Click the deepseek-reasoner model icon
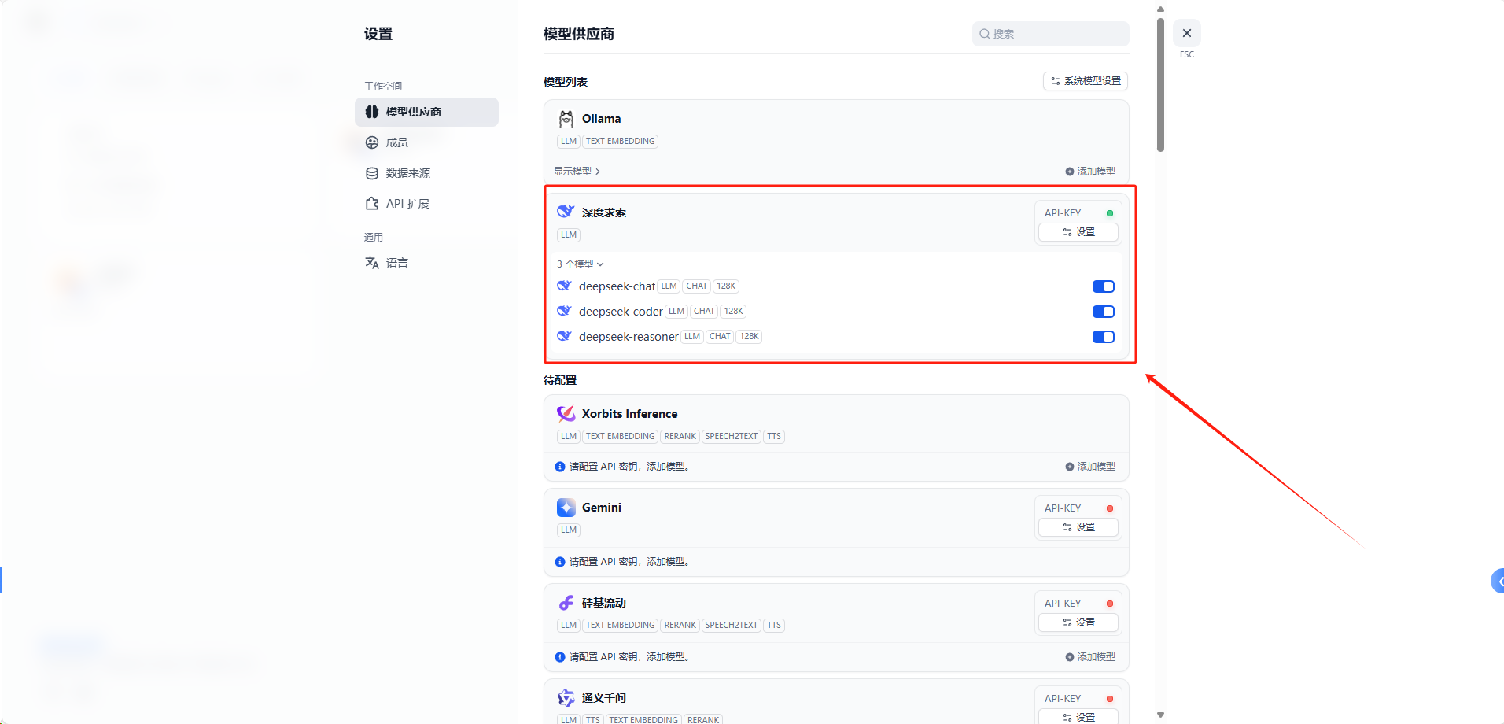 point(564,336)
